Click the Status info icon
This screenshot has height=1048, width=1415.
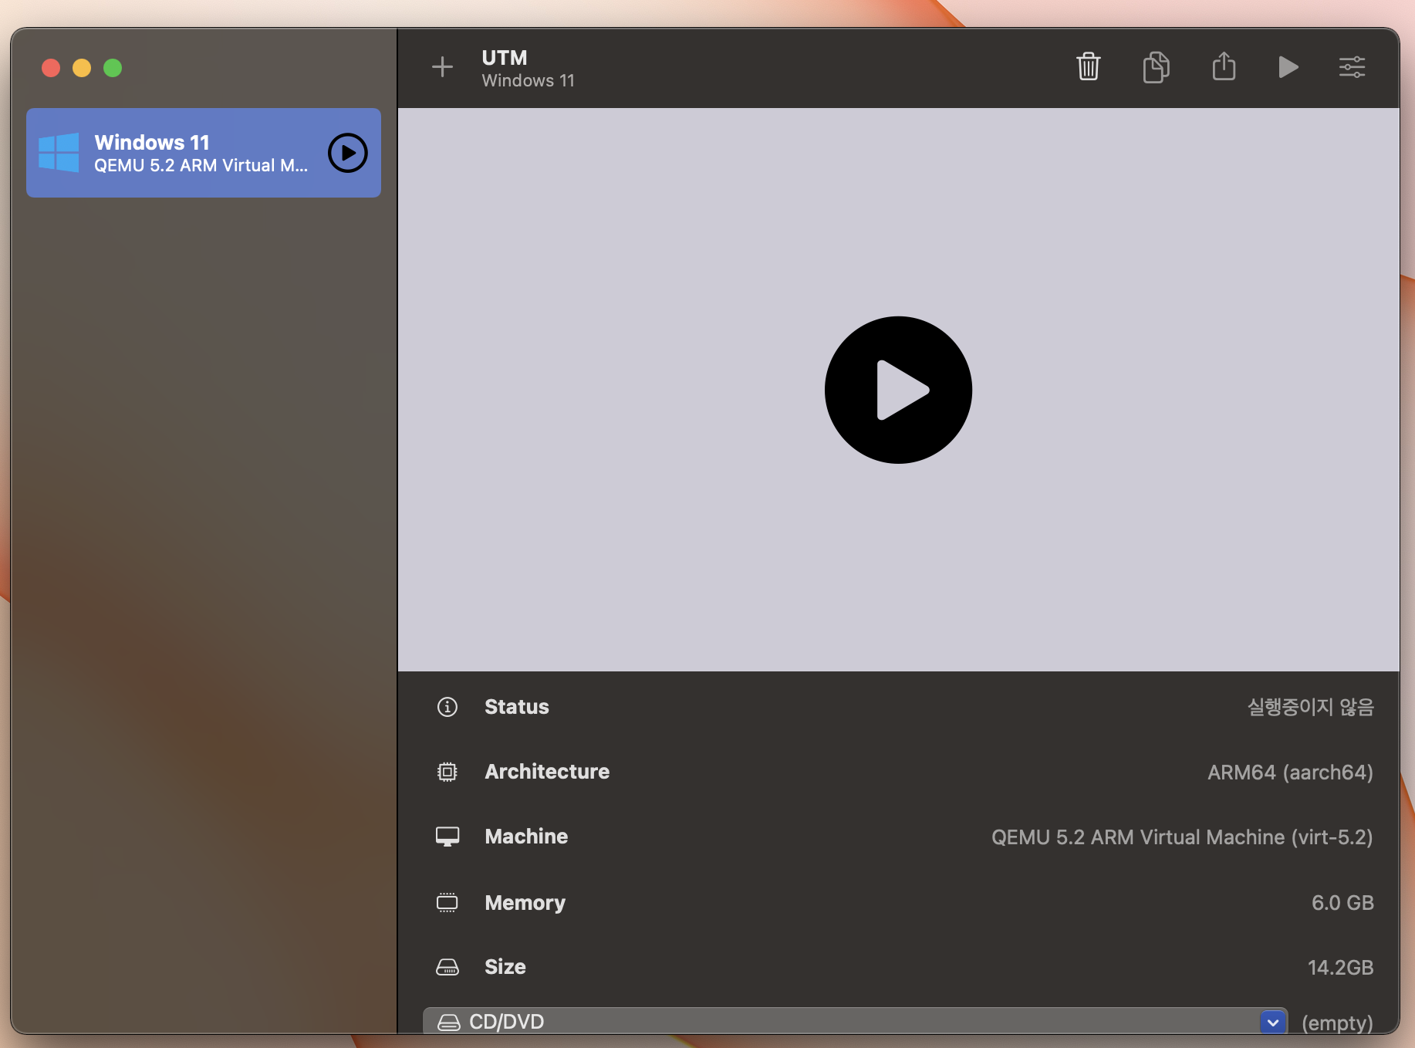click(447, 707)
